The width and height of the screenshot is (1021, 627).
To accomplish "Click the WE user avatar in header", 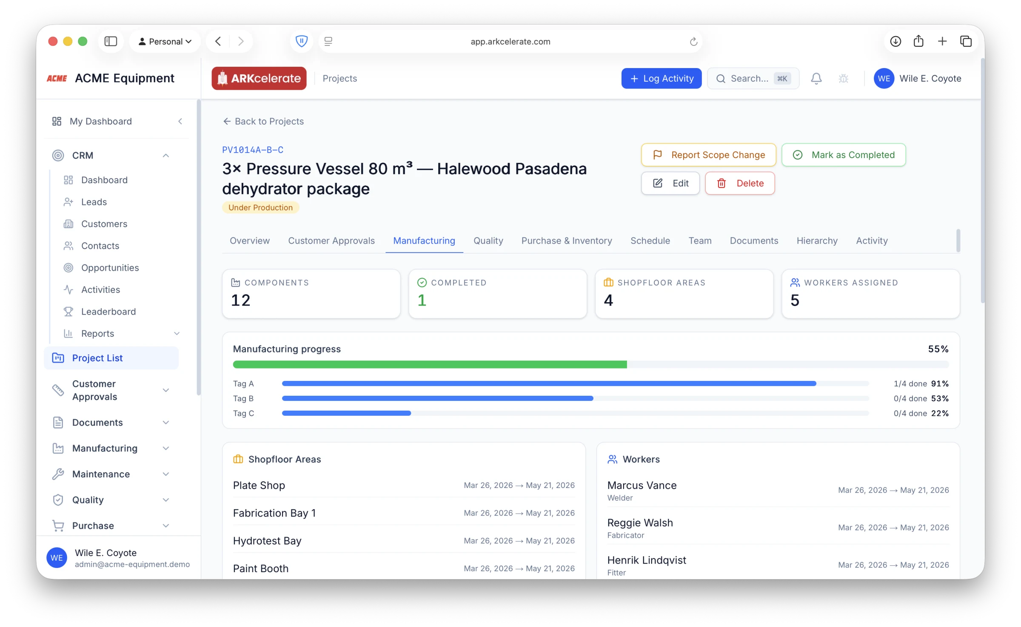I will (884, 78).
